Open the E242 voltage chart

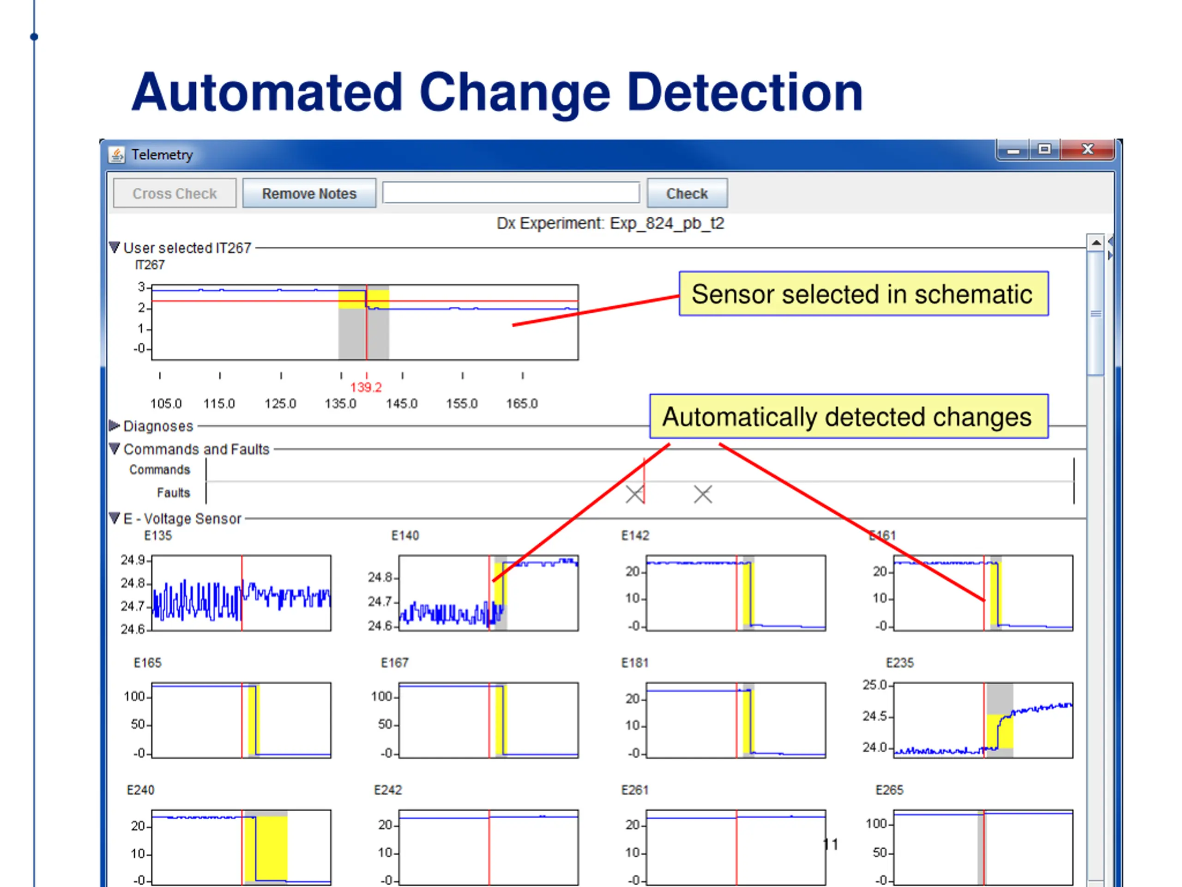click(488, 847)
